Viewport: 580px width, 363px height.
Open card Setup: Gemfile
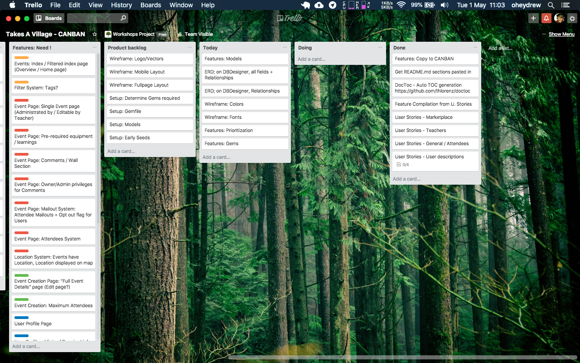150,111
